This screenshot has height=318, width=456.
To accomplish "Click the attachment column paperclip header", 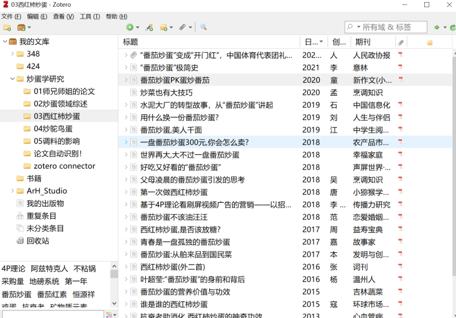I will 401,43.
